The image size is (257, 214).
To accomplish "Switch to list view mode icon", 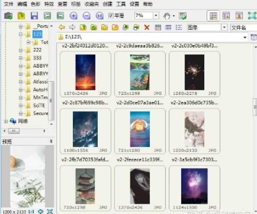I will pos(179,27).
